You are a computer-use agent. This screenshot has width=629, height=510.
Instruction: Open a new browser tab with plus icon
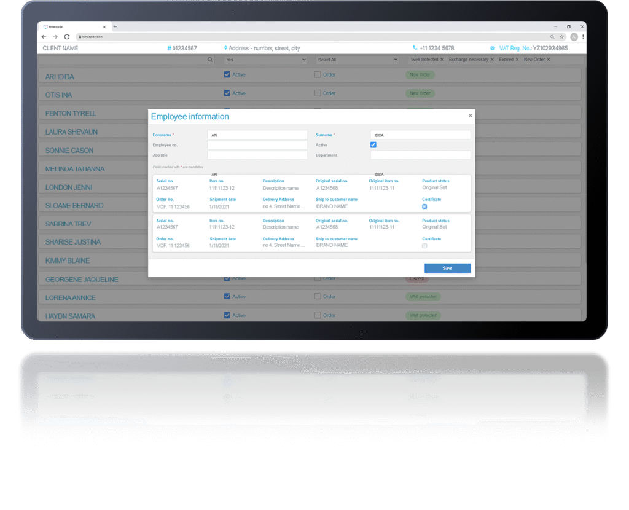coord(115,27)
